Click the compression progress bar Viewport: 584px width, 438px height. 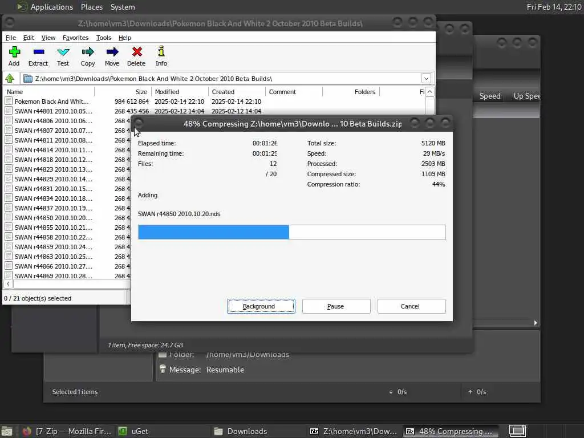[x=291, y=232]
